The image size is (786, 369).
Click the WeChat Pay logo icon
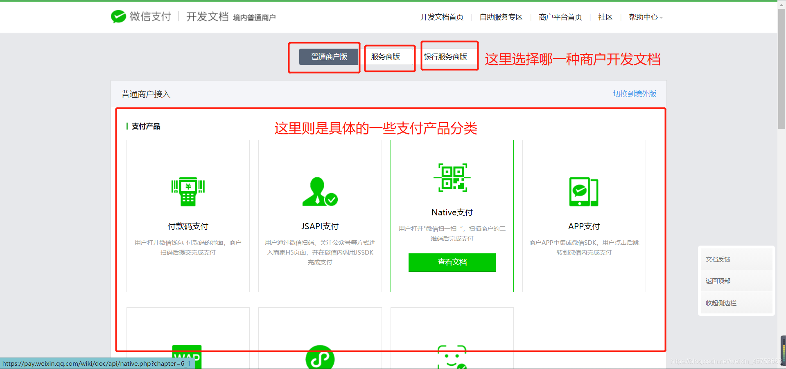(x=118, y=16)
